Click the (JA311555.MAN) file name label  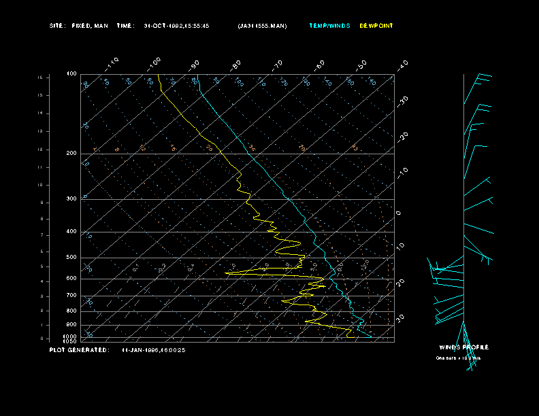coord(262,26)
